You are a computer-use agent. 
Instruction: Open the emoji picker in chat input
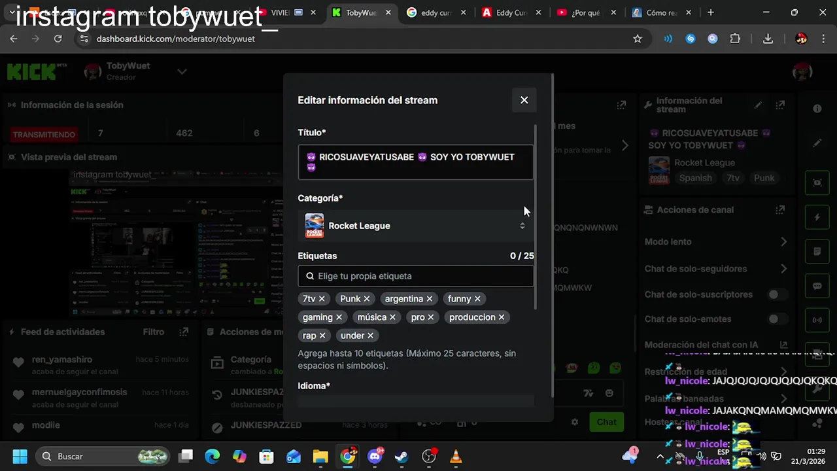609,393
